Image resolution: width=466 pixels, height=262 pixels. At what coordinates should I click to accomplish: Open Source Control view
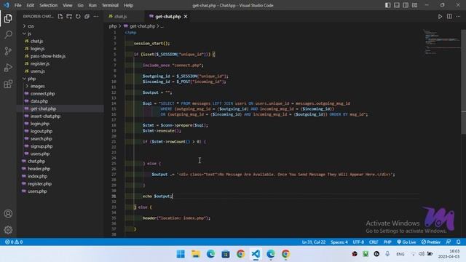click(x=8, y=51)
